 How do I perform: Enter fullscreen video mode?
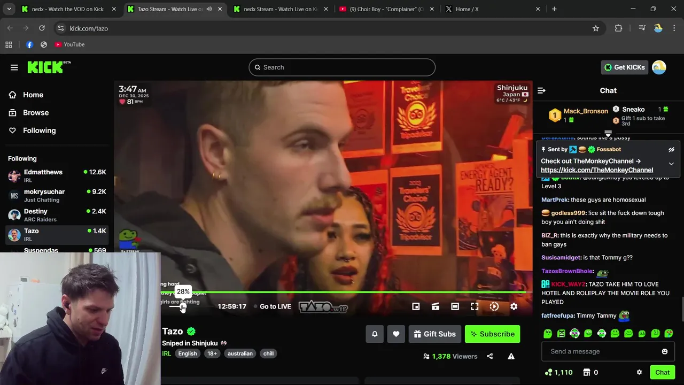475,306
